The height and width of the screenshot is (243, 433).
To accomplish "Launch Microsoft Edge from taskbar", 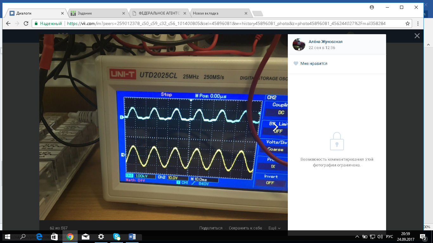I will point(39,237).
